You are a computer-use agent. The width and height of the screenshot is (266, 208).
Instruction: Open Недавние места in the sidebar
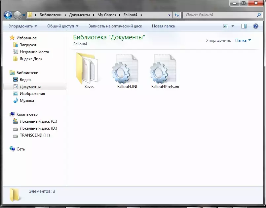34,52
